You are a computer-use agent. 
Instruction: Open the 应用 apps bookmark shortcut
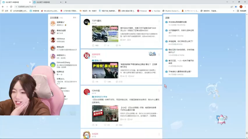click(x=5, y=11)
